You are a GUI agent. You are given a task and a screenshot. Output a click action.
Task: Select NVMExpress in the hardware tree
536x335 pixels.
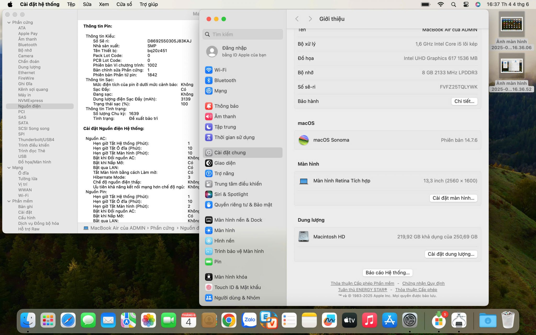[30, 101]
